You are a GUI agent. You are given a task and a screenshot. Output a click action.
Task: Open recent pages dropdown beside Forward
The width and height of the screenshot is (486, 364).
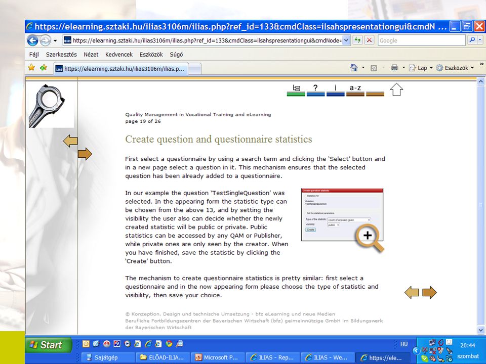click(55, 40)
